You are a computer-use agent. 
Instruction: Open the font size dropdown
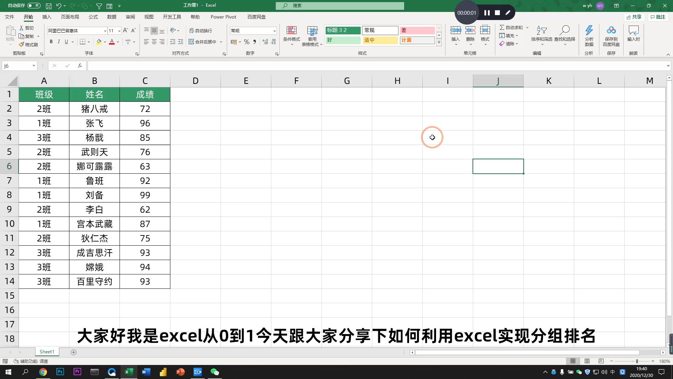coord(119,31)
